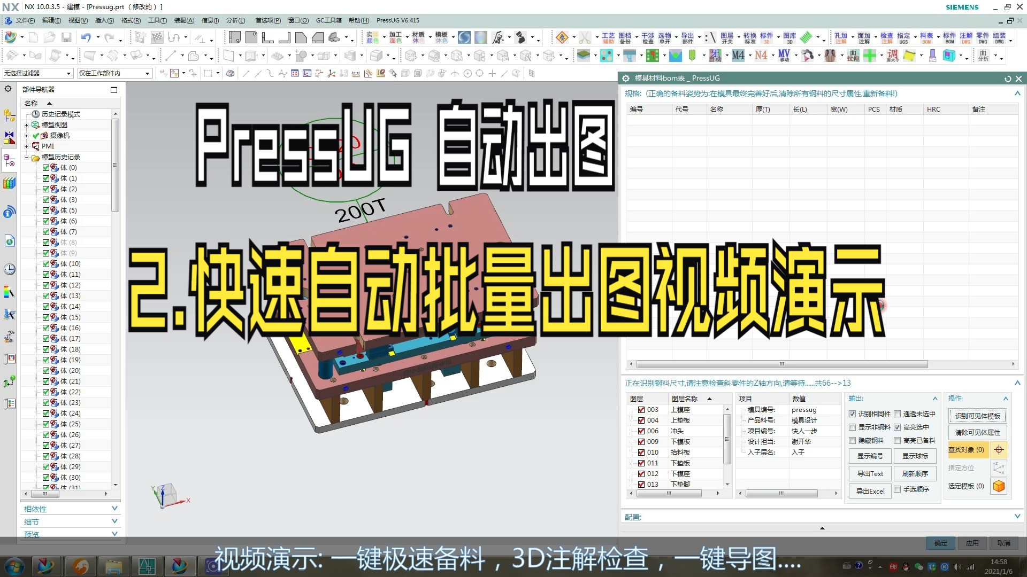Screen dimensions: 1027x577
Task: Enable the 手选顺序 checkbox
Action: [897, 489]
